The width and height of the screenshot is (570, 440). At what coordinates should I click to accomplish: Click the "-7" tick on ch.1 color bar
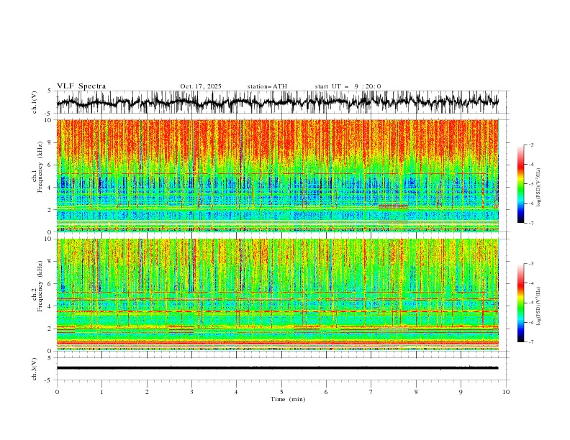[x=530, y=223]
